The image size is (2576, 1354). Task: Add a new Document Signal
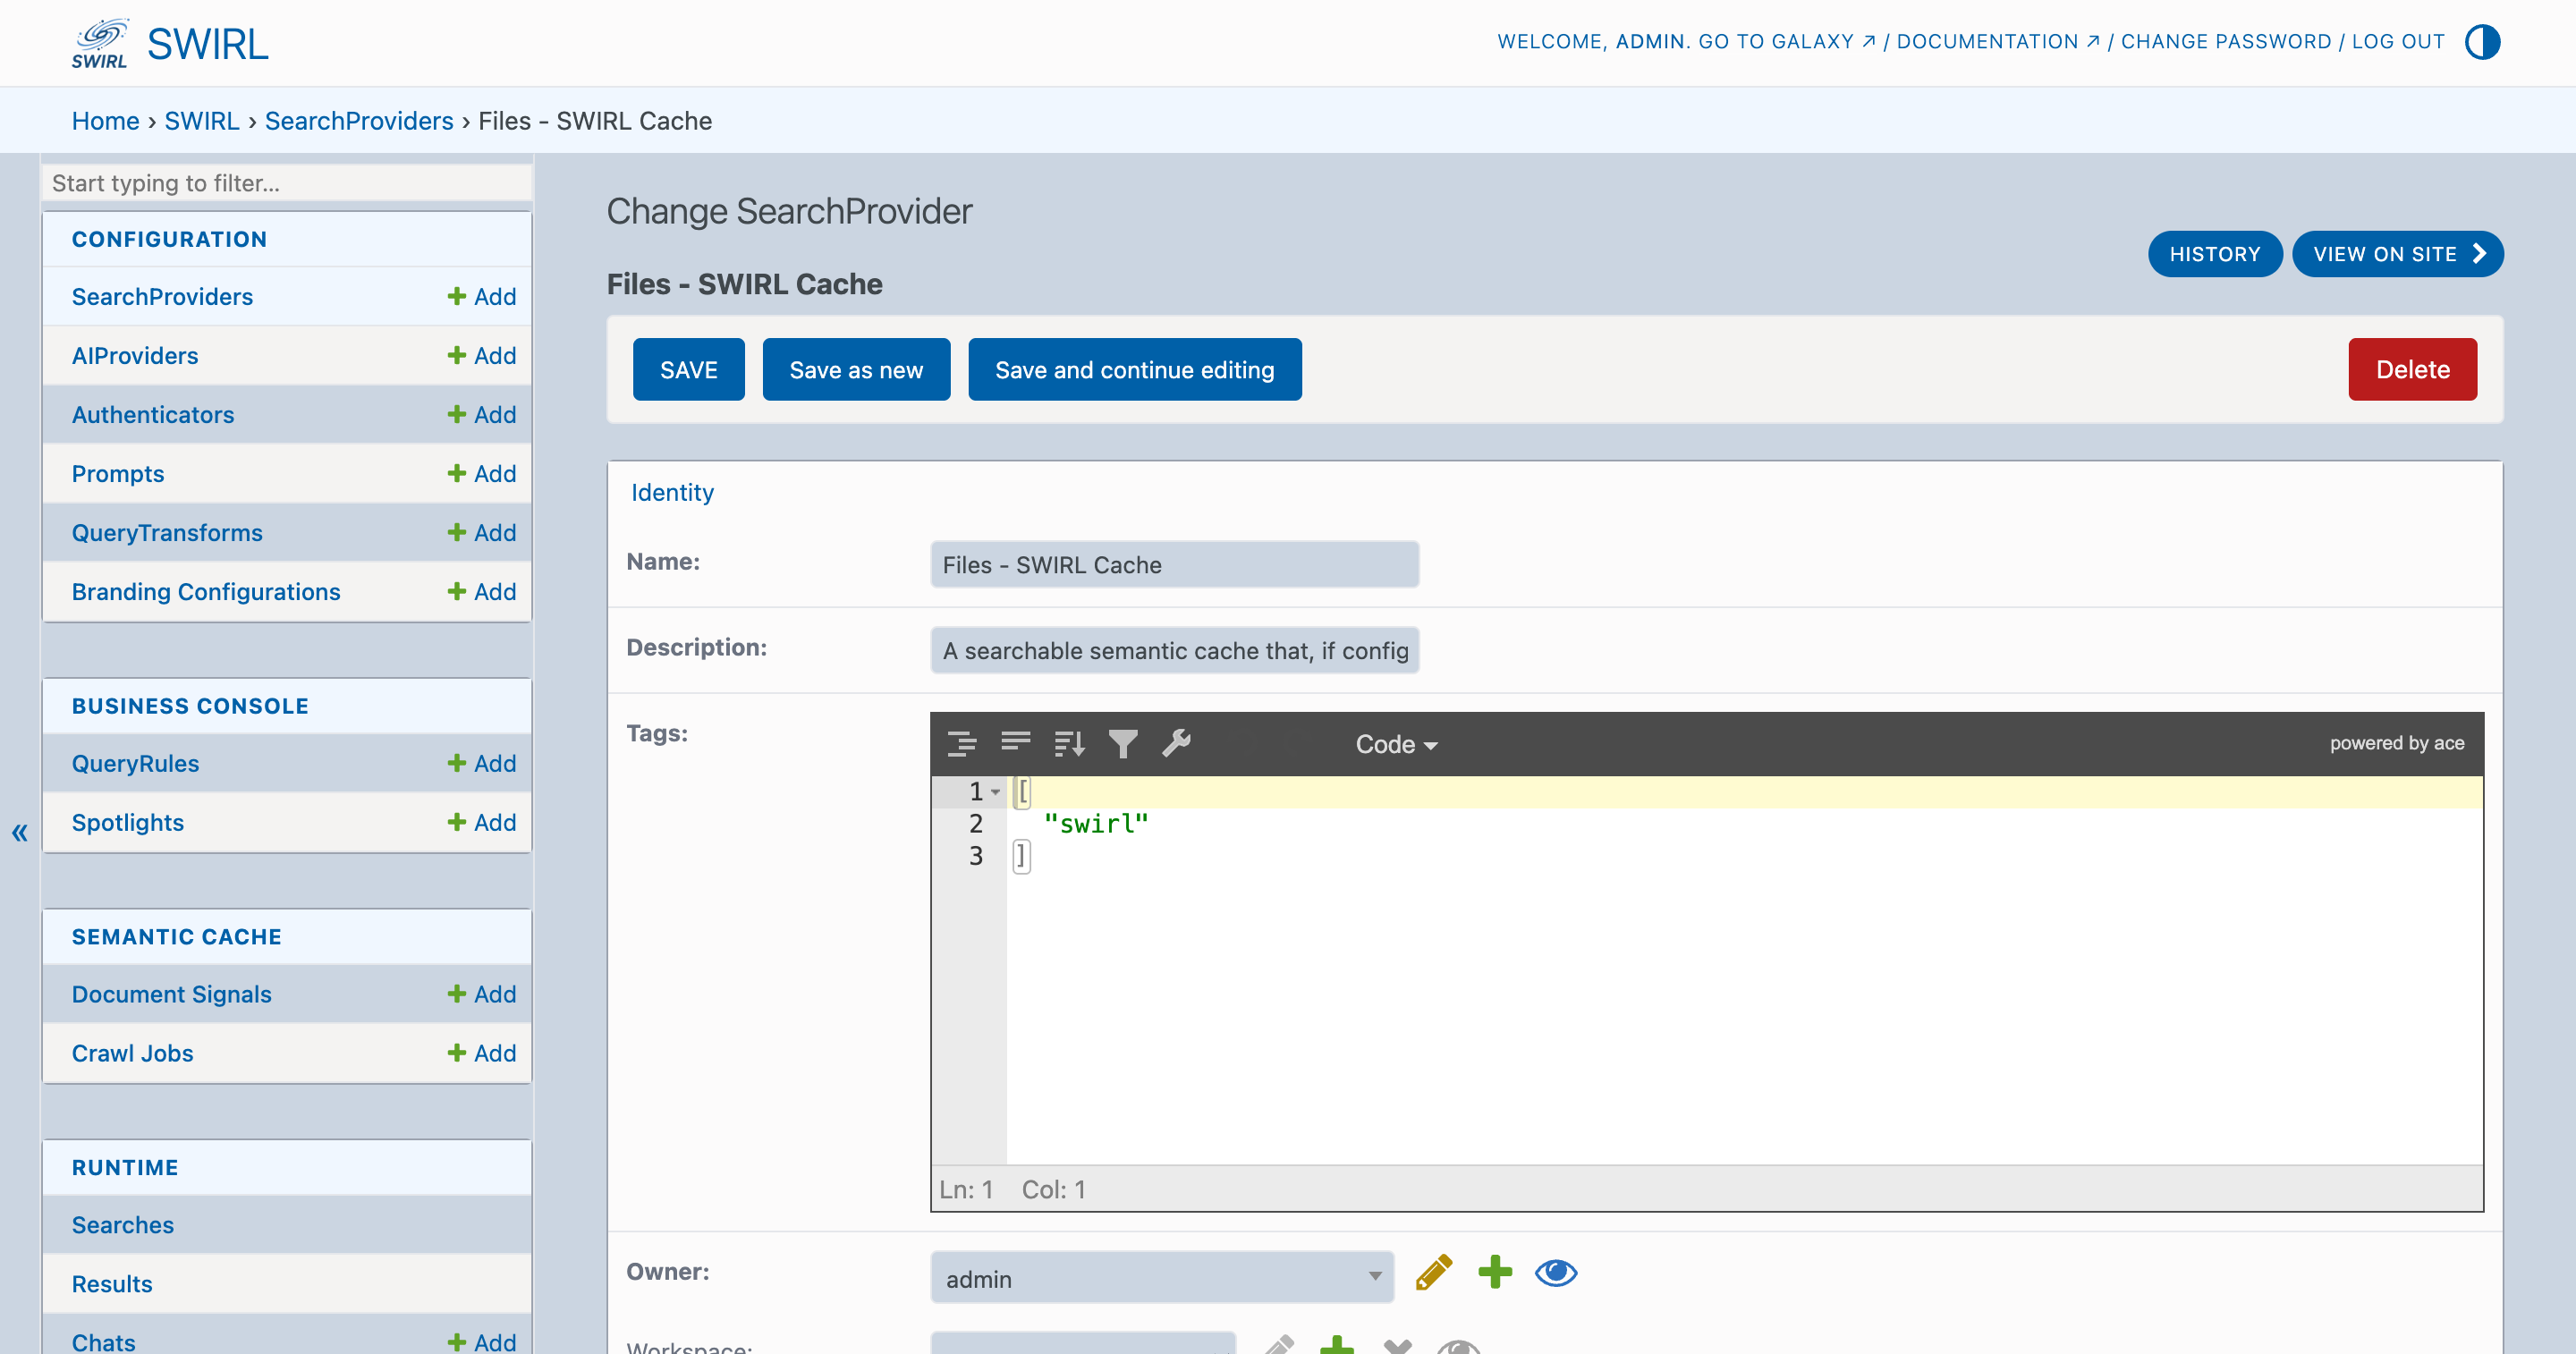tap(482, 995)
